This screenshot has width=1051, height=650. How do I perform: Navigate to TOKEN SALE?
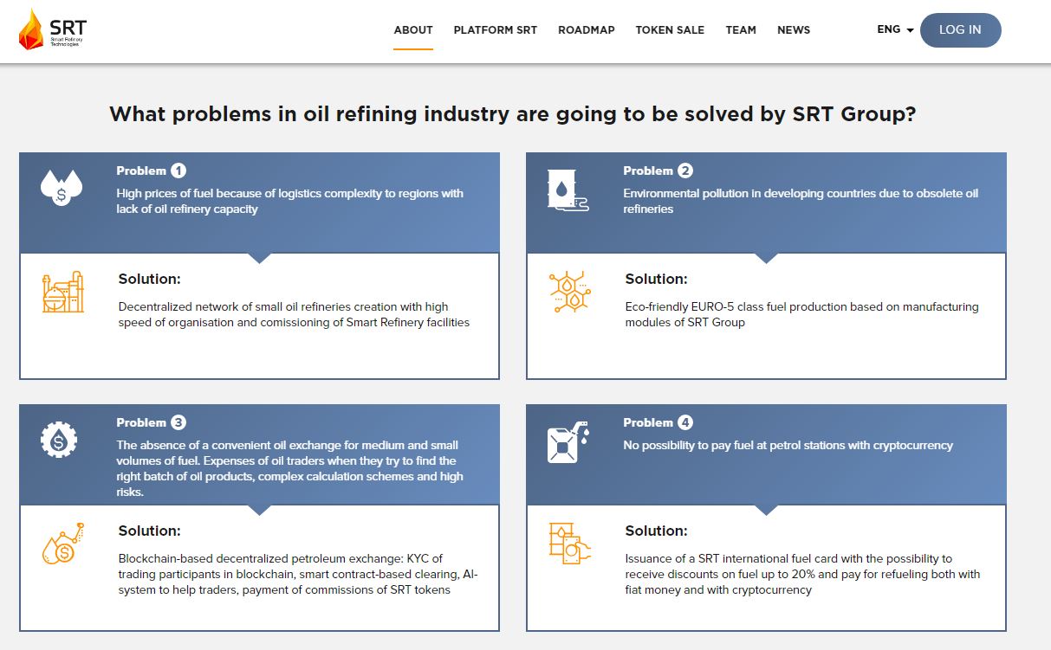point(670,29)
